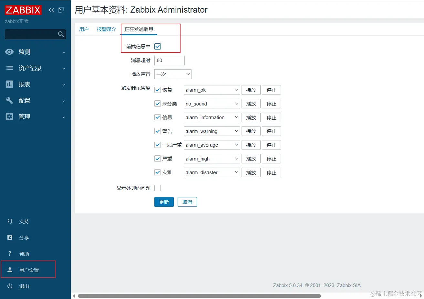
Task: Click the hide sidebar icon
Action: 61,10
